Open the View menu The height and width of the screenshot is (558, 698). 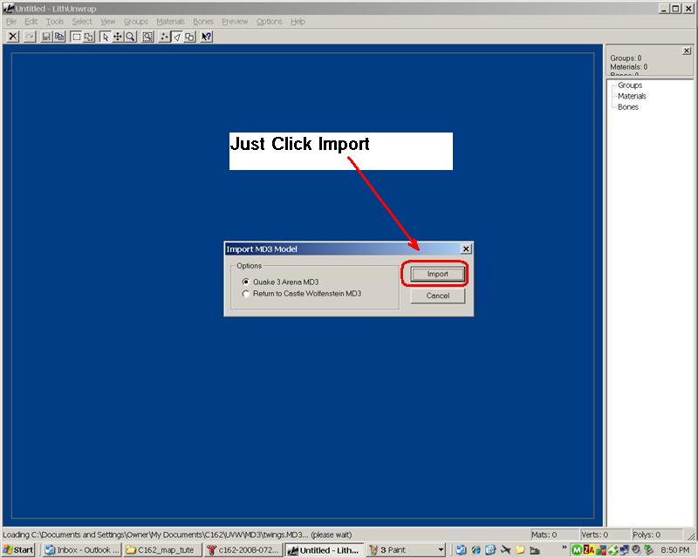[x=107, y=21]
